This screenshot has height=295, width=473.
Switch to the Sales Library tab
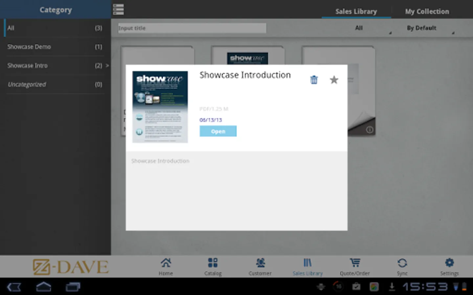click(356, 11)
